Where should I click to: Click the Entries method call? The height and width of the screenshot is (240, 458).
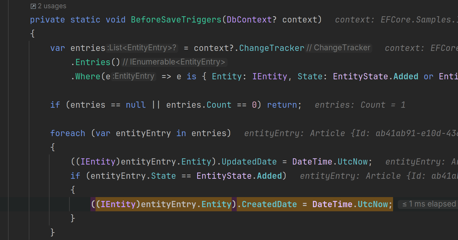[93, 62]
